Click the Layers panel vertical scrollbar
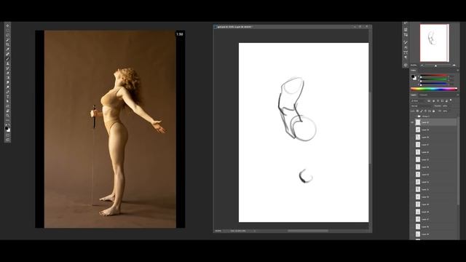The width and height of the screenshot is (466, 262). click(x=459, y=160)
